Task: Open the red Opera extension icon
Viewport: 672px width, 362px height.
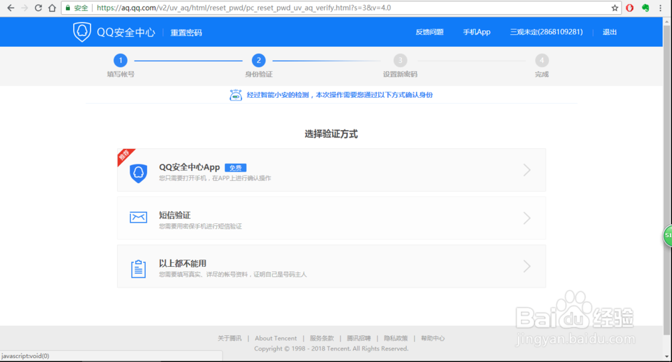Action: 630,7
